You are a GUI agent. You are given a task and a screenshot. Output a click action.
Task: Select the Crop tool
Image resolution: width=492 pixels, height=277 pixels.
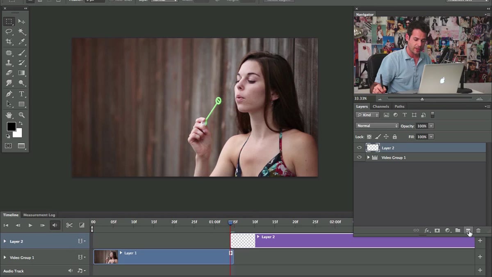pyautogui.click(x=9, y=42)
